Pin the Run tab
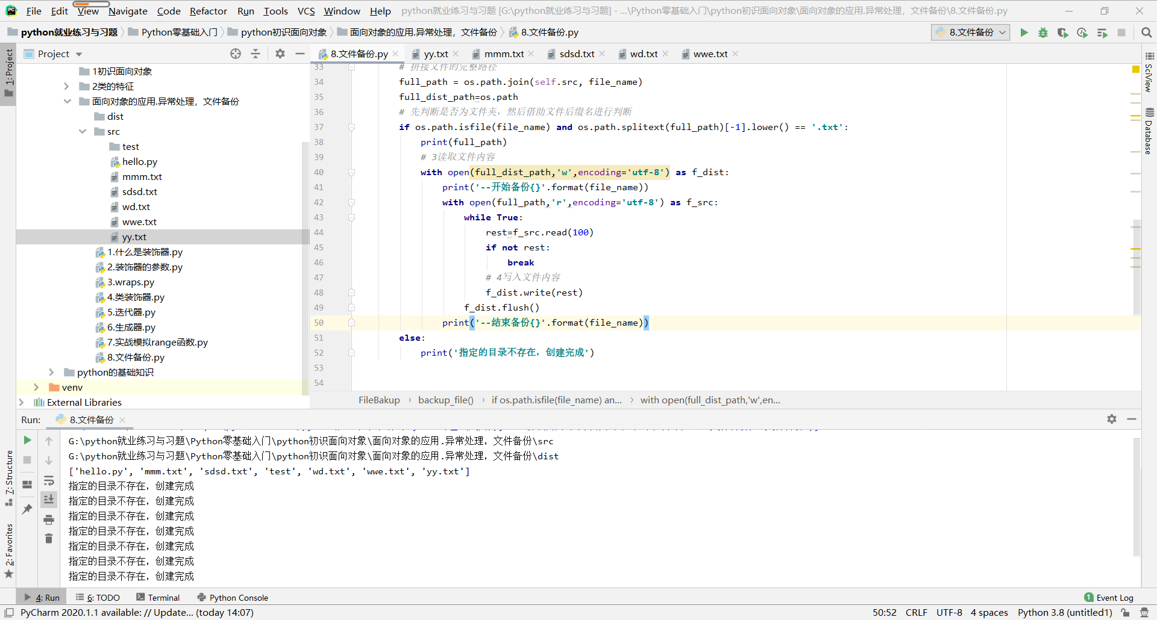Viewport: 1157px width, 620px height. 27,509
